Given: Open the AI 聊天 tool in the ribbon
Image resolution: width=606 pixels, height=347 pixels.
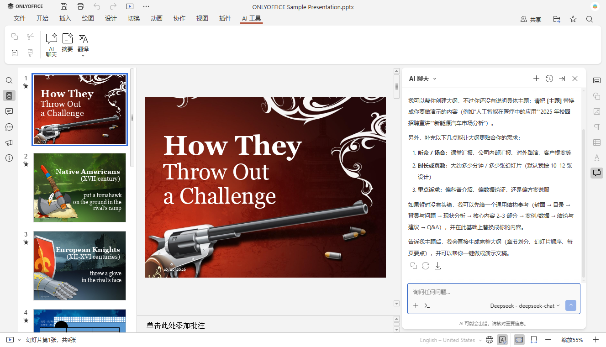Looking at the screenshot, I should (51, 45).
